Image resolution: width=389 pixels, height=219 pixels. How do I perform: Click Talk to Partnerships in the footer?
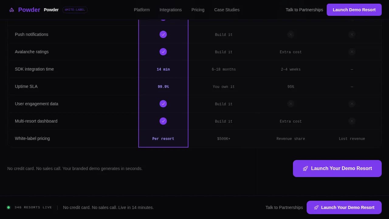284,207
